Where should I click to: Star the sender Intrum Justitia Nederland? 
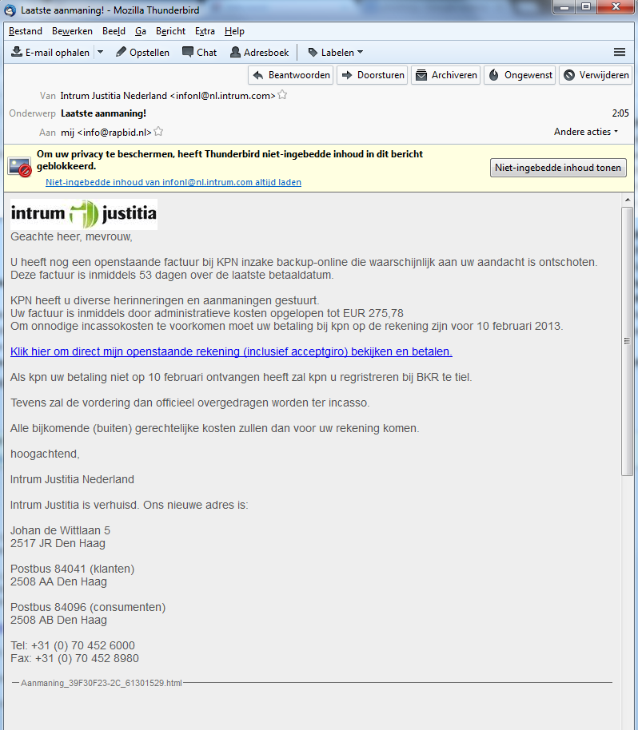point(282,95)
